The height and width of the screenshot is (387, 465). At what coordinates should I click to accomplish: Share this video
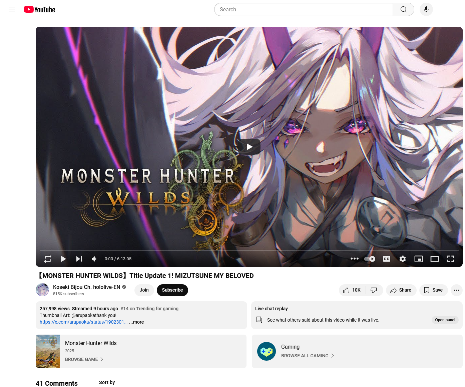coord(401,290)
